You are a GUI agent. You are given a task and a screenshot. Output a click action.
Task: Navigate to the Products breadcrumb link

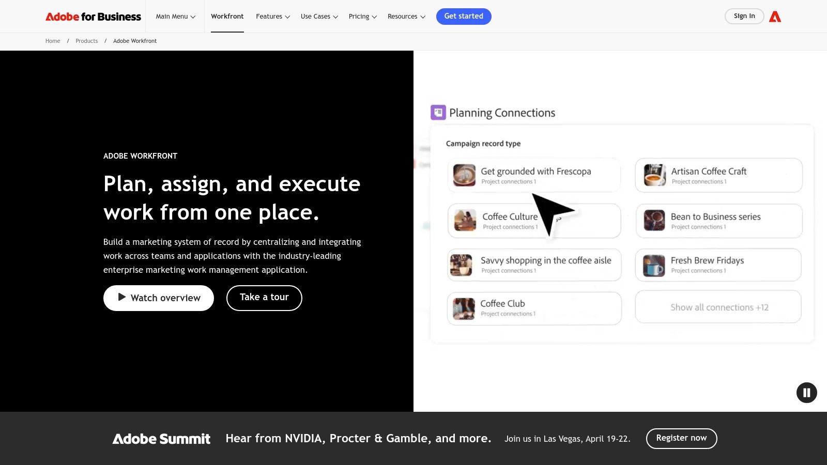(x=86, y=41)
